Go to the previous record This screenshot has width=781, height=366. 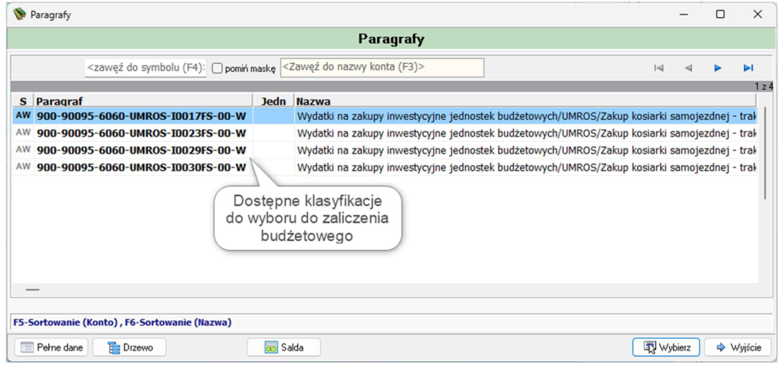click(689, 69)
